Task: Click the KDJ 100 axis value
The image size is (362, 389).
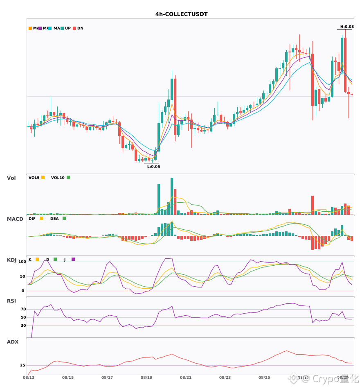Action: [22, 262]
